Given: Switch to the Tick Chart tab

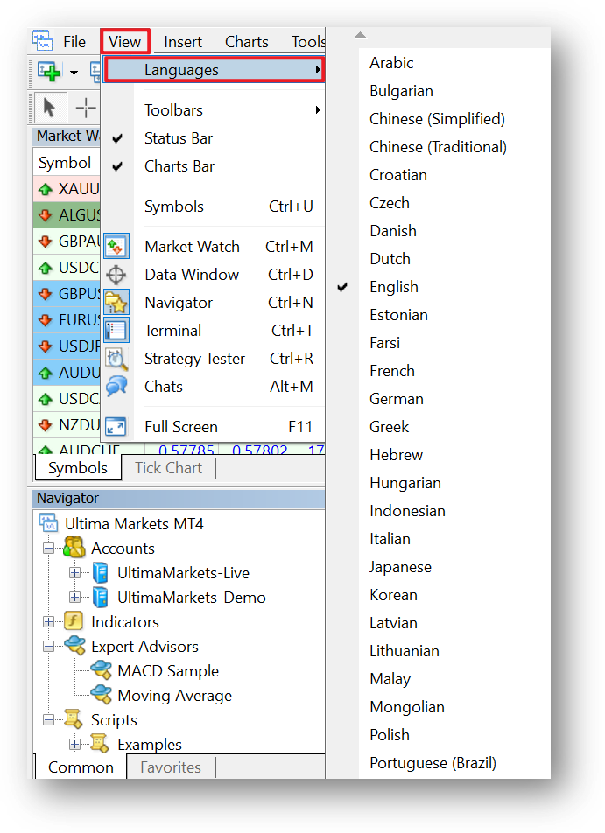Looking at the screenshot, I should pyautogui.click(x=168, y=468).
